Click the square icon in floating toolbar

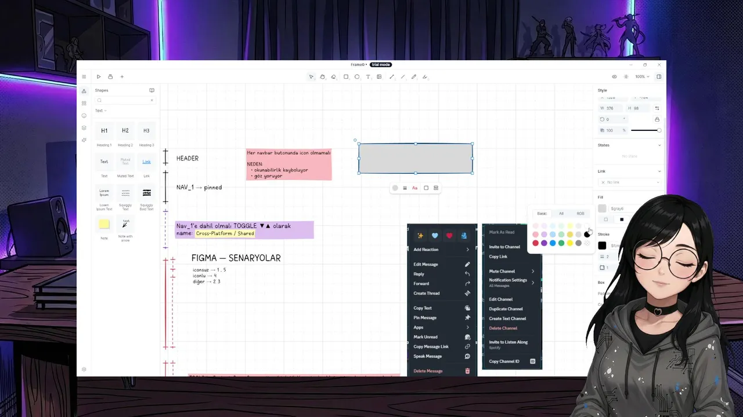[426, 188]
